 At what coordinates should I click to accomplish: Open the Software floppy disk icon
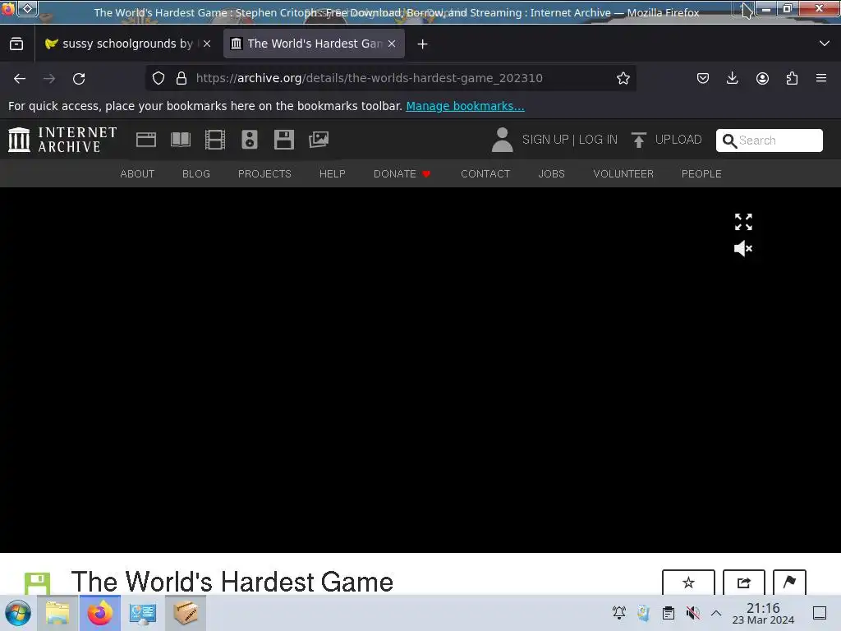click(x=283, y=140)
